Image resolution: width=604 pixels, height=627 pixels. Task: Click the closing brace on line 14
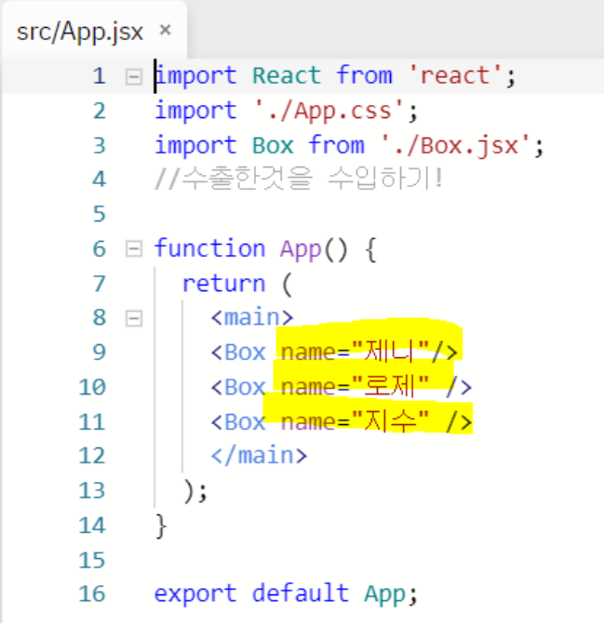pyautogui.click(x=161, y=527)
